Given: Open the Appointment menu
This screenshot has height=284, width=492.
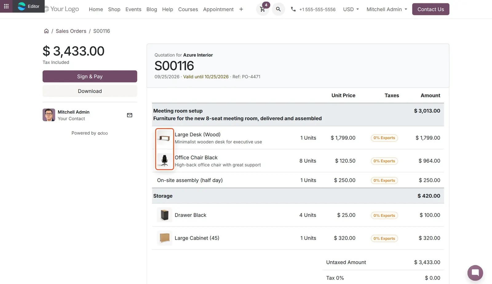Looking at the screenshot, I should click(218, 9).
